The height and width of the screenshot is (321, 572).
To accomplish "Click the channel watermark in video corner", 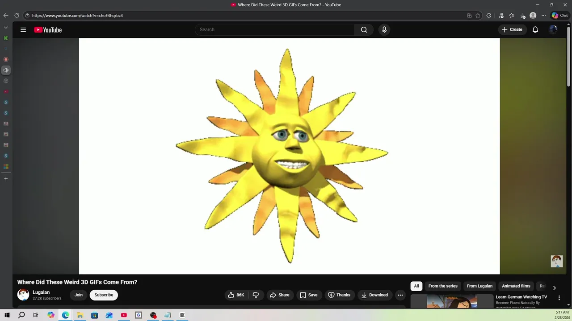I will 556,261.
